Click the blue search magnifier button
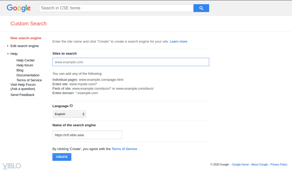The image size is (292, 172). (x=201, y=8)
